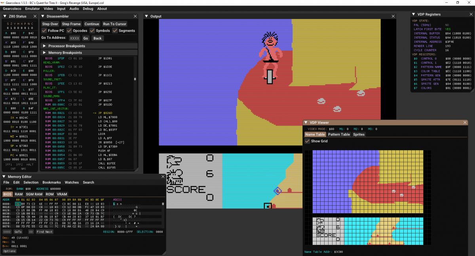Close the Memory Editor panel
This screenshot has width=475, height=256.
click(163, 176)
